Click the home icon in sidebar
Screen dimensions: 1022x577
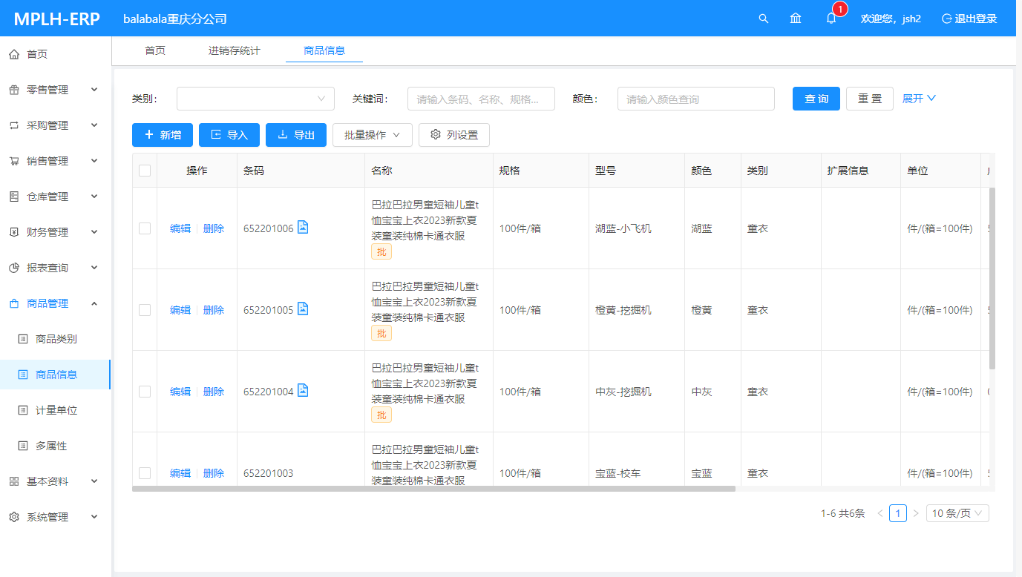(x=14, y=54)
